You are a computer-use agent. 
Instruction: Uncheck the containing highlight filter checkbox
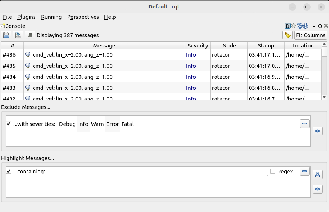click(9, 172)
